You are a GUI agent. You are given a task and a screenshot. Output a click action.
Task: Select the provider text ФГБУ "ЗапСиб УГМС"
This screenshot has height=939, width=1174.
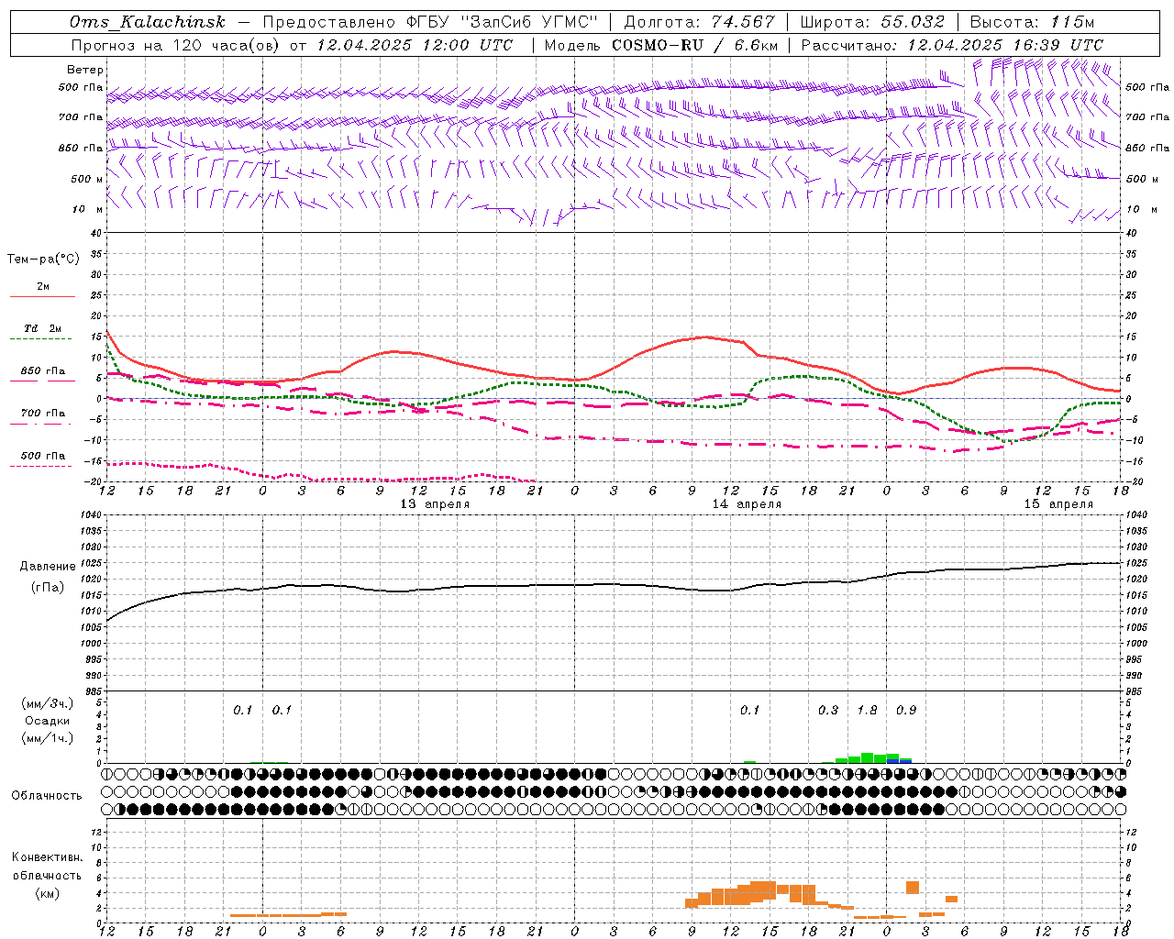point(503,22)
